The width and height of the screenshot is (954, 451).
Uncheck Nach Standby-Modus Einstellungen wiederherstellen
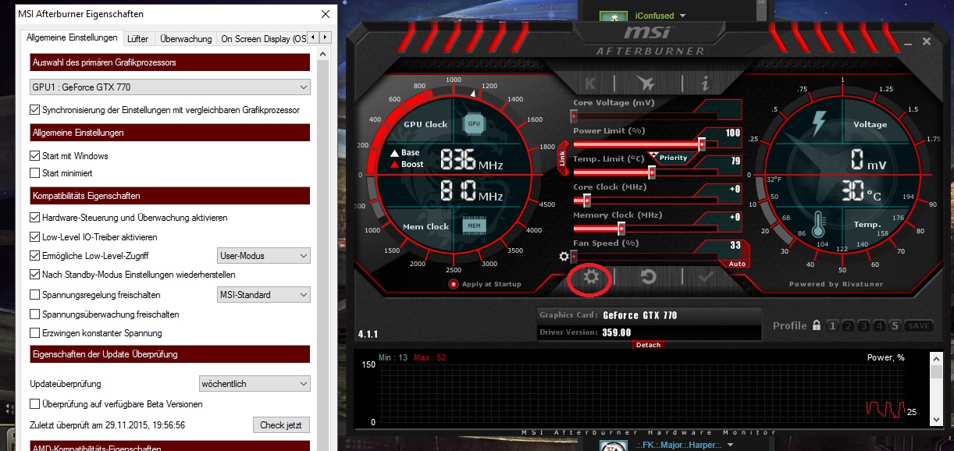(x=34, y=275)
